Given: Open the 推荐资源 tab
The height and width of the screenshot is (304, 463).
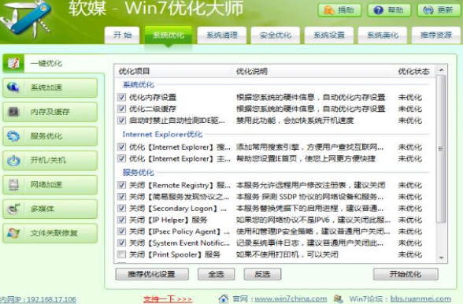Looking at the screenshot, I should coord(436,35).
